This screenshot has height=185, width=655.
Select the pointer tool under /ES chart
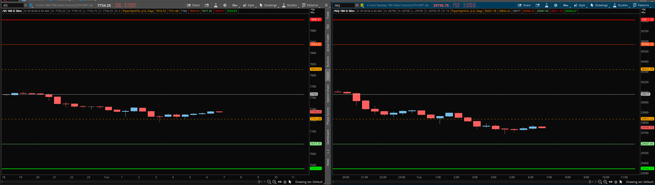point(290,182)
